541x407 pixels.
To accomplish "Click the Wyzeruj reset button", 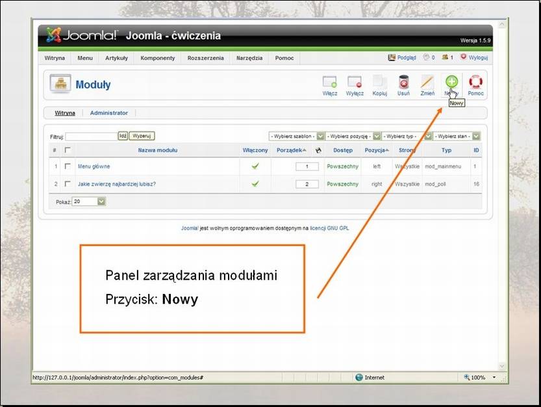I will [x=142, y=136].
